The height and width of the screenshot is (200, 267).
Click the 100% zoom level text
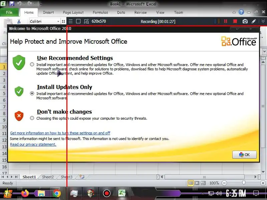(x=214, y=183)
